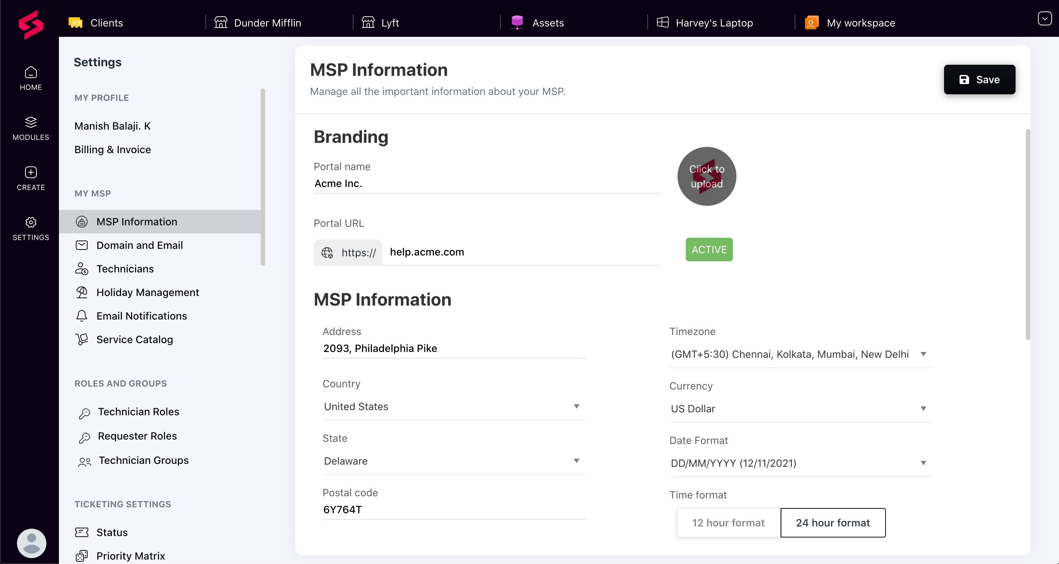Open the Assets section from the top bar
This screenshot has height=564, width=1059.
(539, 22)
